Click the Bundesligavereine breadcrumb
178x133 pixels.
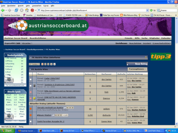coord(35,50)
